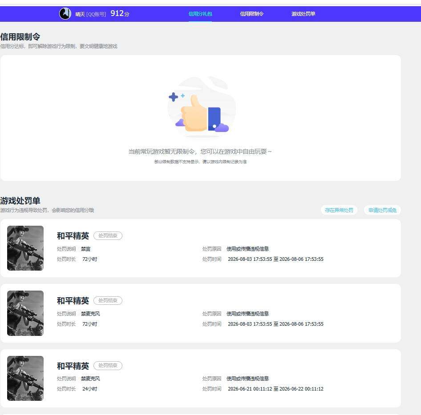Open game thumbnail of the 72小时 禁麦克风 card
Screen dimensions: 421x415
[x=25, y=313]
